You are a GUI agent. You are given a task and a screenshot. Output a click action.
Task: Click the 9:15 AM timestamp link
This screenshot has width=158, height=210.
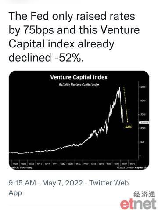(x=22, y=183)
